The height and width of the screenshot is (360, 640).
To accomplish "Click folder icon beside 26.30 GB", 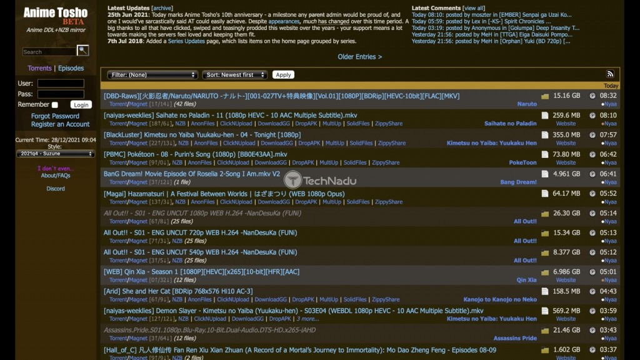I will [x=545, y=214].
